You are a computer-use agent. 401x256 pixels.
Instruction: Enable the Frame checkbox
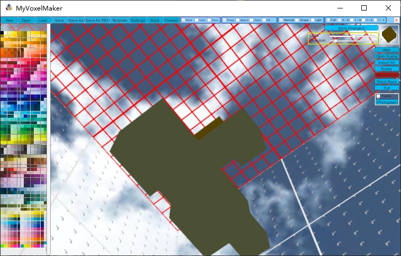[378, 96]
